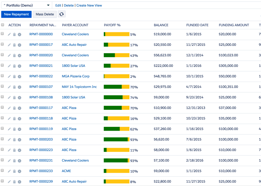Open the plus action icon for RPMT-0000020

[x=19, y=55]
